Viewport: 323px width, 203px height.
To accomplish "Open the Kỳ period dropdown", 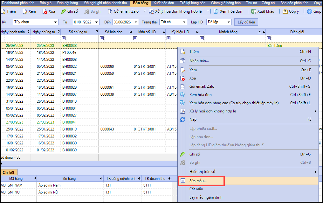I will 56,22.
